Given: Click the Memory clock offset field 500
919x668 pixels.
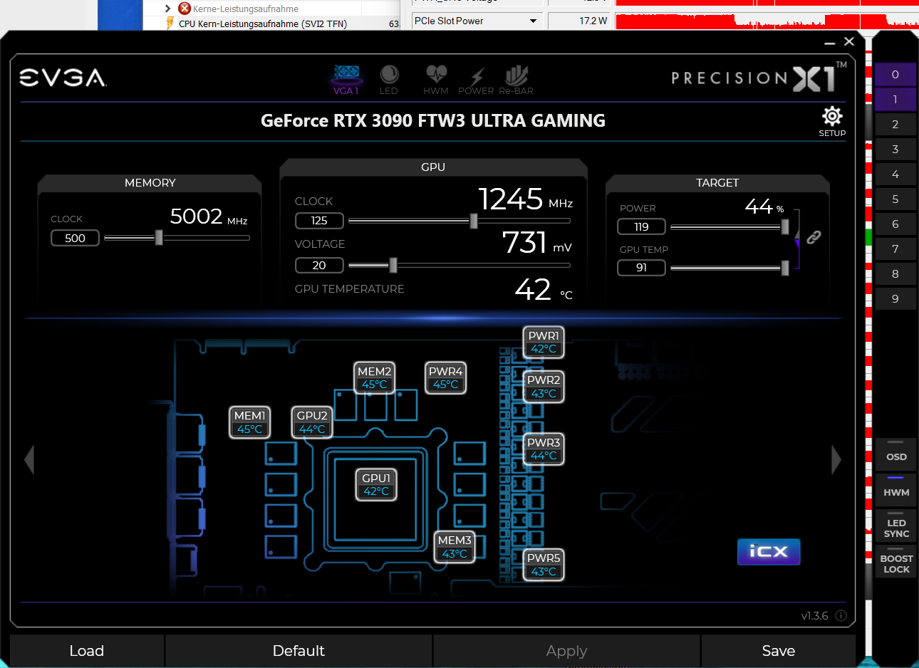Looking at the screenshot, I should pyautogui.click(x=75, y=238).
